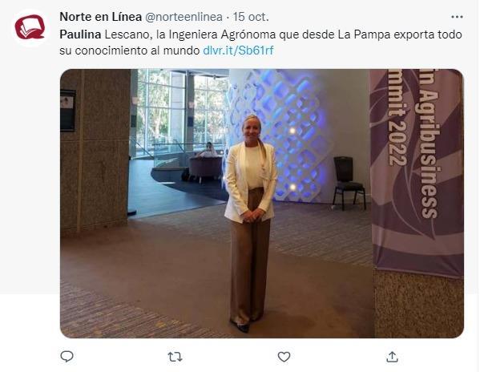
Task: Click the blue illuminated lattice wall in photo
Action: (x=280, y=135)
